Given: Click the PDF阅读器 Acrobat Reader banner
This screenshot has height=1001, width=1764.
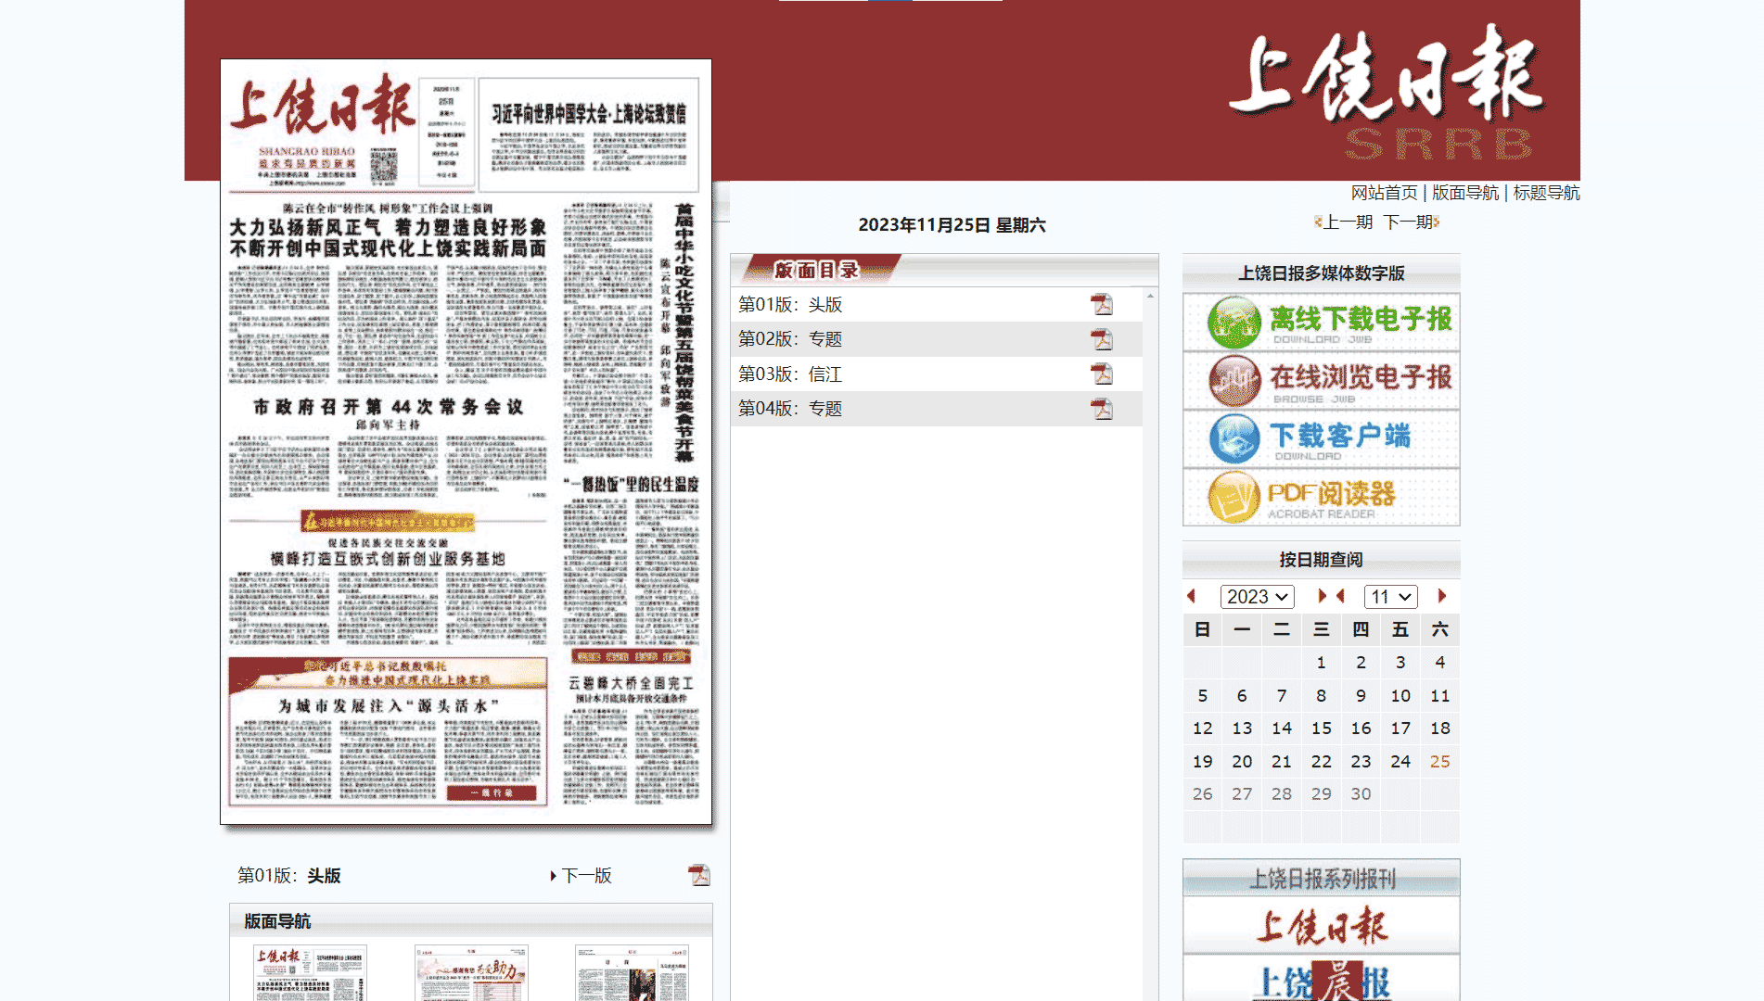Looking at the screenshot, I should 1321,497.
